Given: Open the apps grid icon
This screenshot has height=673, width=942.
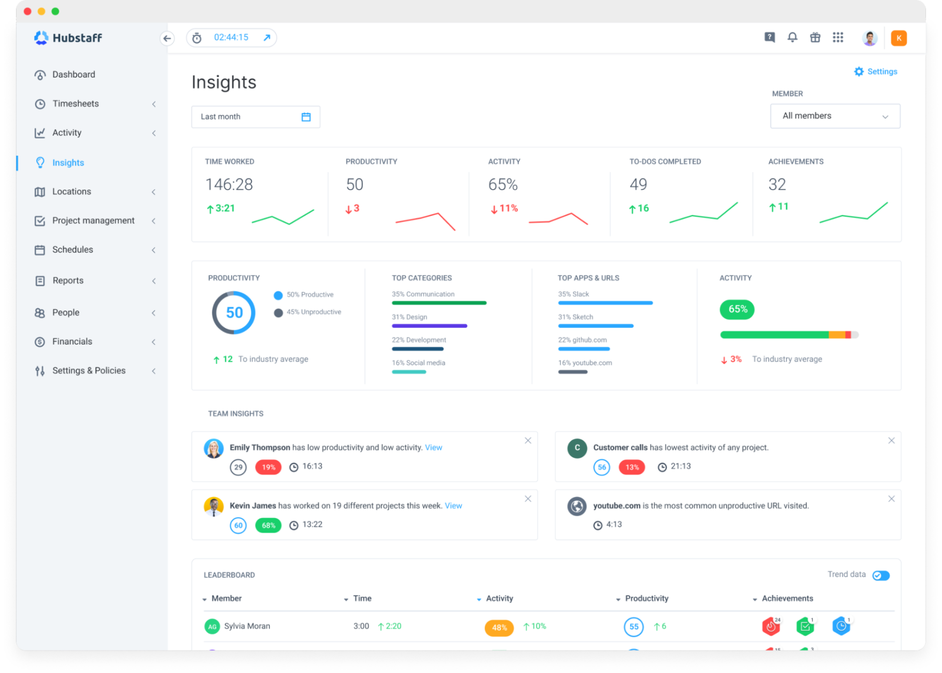Looking at the screenshot, I should pos(838,37).
